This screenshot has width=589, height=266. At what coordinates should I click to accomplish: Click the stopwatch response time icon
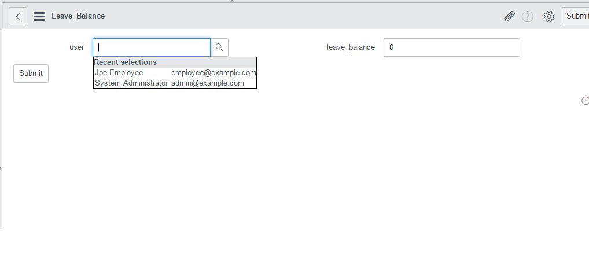pyautogui.click(x=586, y=100)
